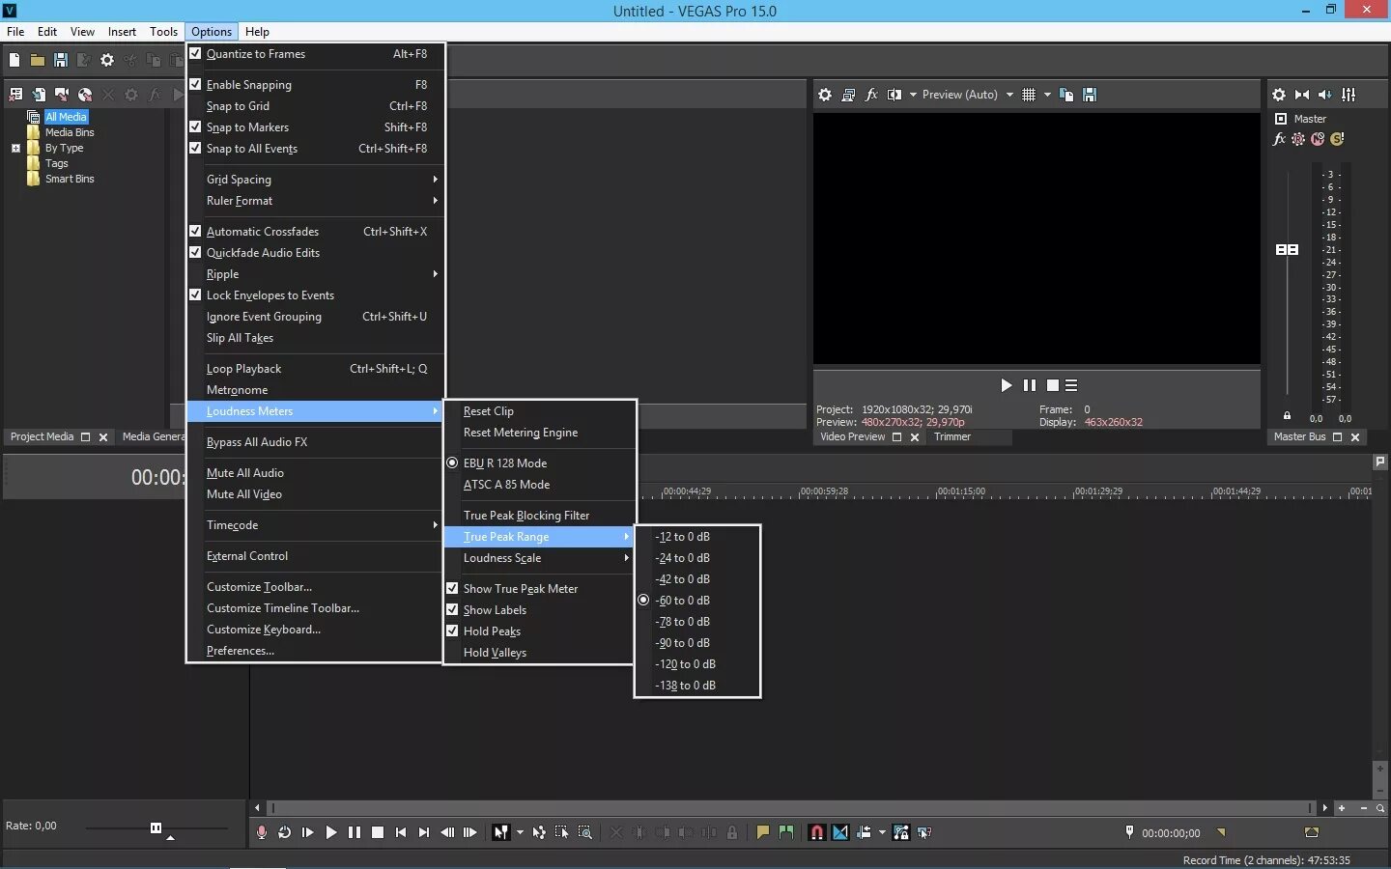Click the Record microphone icon in transport
The height and width of the screenshot is (869, 1391).
point(261,832)
